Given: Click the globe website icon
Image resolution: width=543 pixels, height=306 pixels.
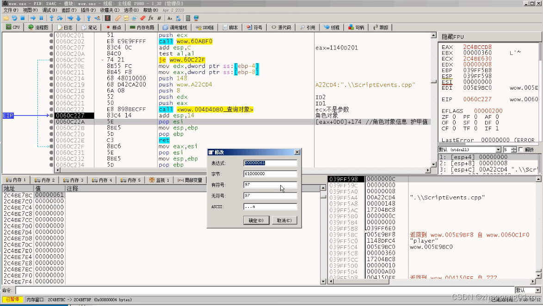Looking at the screenshot, I should coord(197,18).
